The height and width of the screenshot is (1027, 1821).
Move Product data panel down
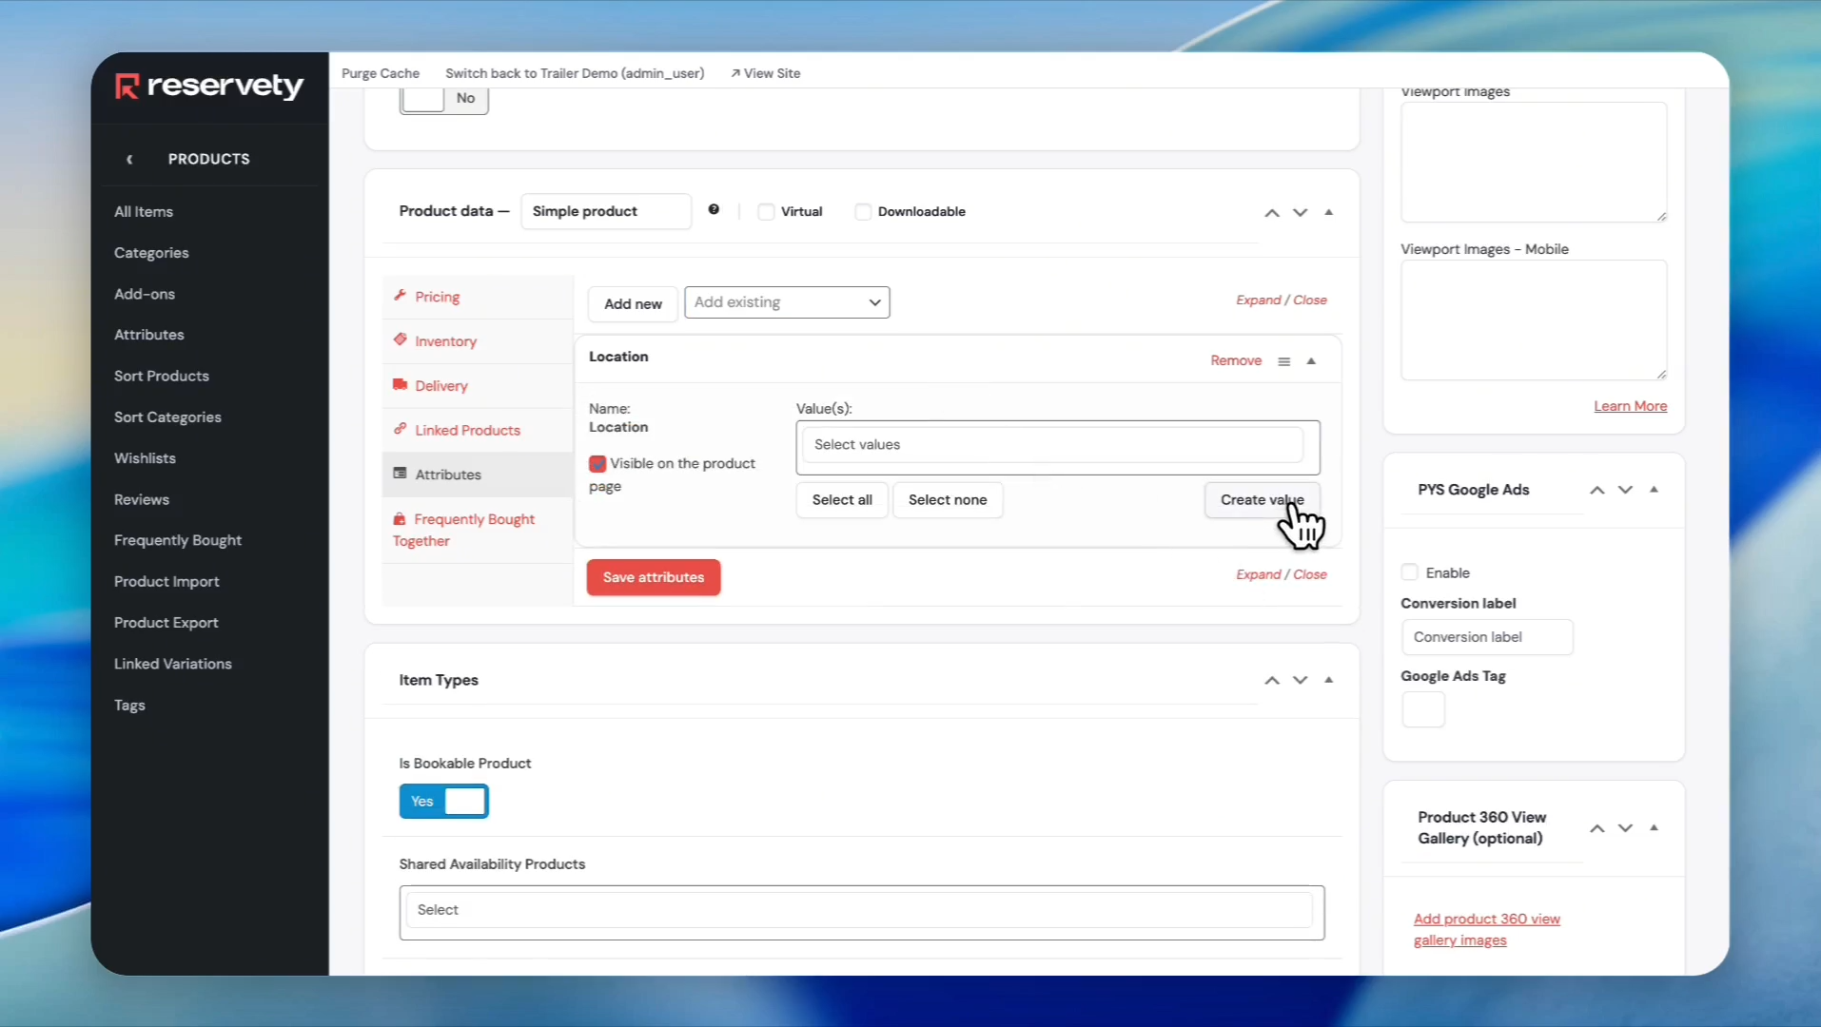pos(1300,213)
